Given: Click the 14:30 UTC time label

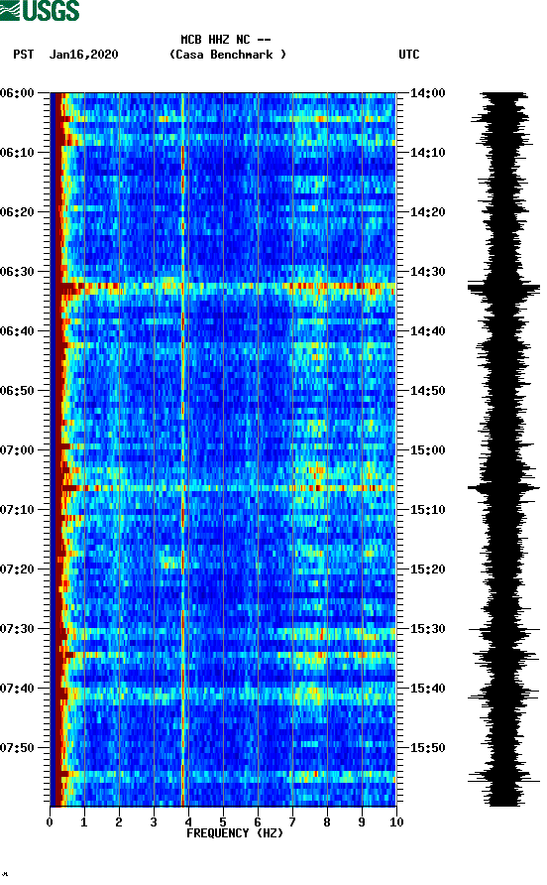Looking at the screenshot, I should 427,272.
